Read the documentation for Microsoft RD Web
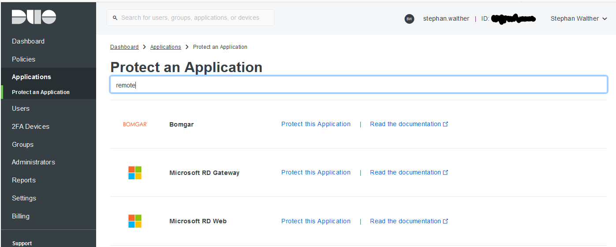This screenshot has width=616, height=247. [405, 221]
